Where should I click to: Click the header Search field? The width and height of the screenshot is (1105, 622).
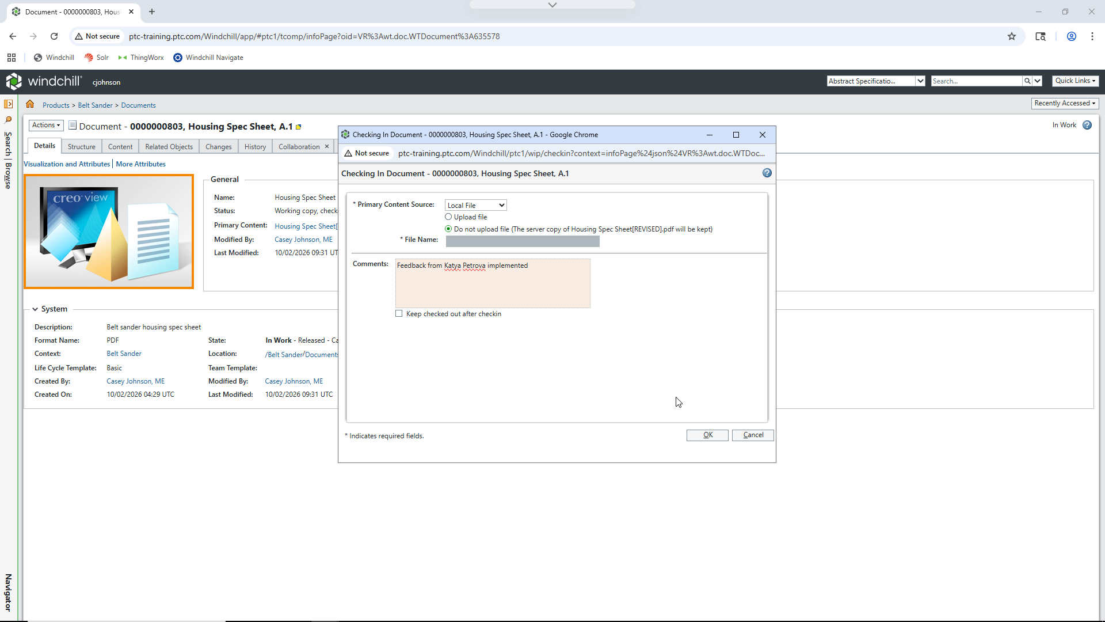[976, 81]
